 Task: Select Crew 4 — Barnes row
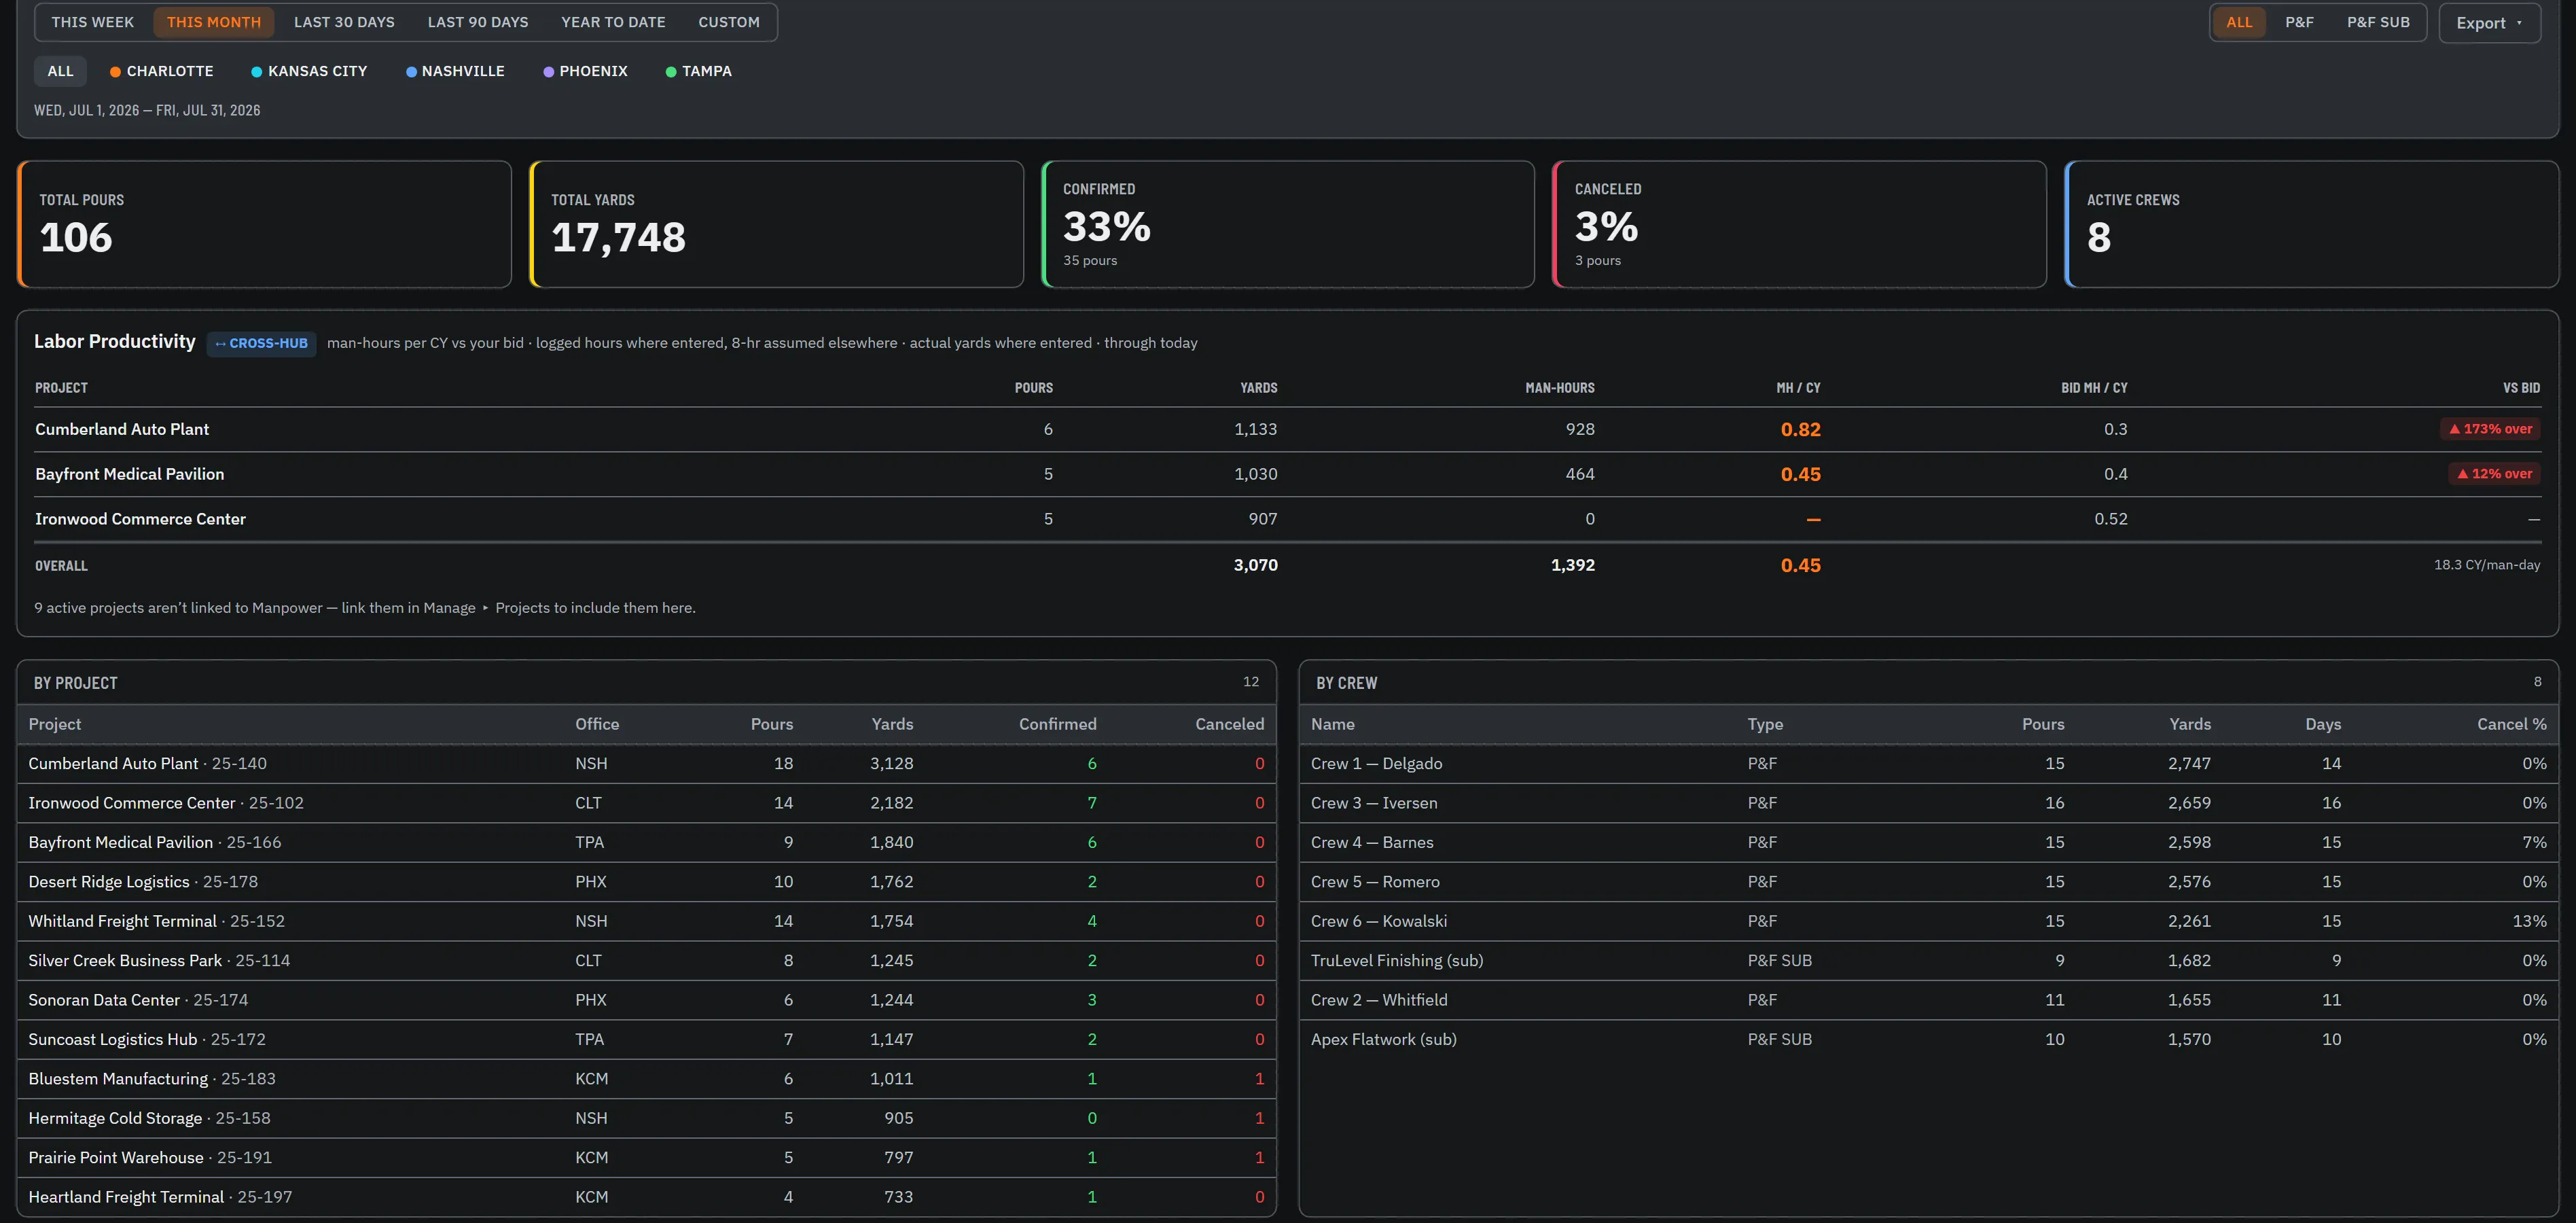point(1928,842)
